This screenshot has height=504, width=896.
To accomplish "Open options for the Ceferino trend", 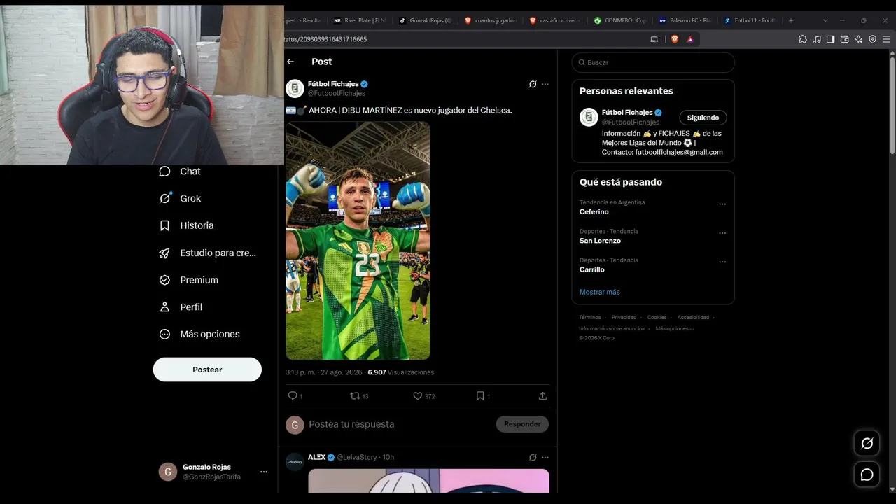I will pos(722,204).
